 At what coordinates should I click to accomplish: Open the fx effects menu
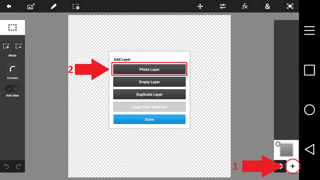pos(245,6)
